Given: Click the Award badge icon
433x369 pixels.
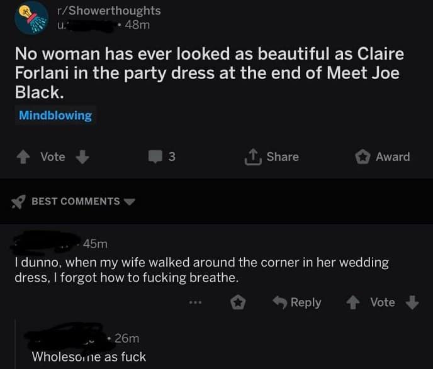Looking at the screenshot, I should [x=364, y=157].
